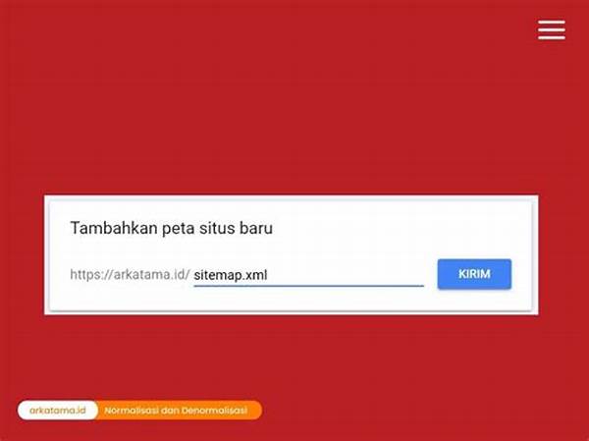Select the Normalisasi dan Denormalisasi orange label
The width and height of the screenshot is (589, 441).
point(176,411)
